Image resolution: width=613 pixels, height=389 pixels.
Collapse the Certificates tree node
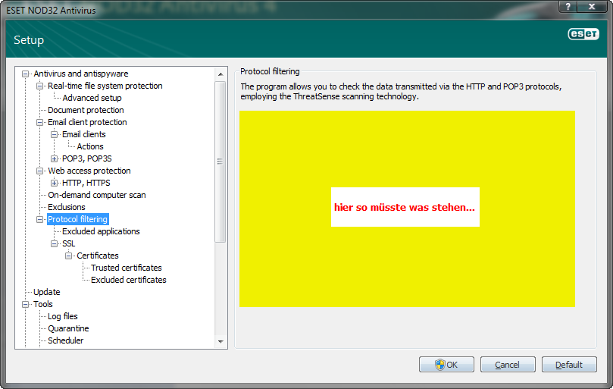point(68,256)
